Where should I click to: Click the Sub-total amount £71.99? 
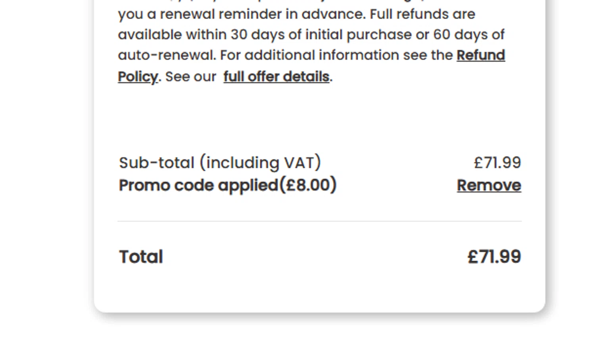coord(497,163)
